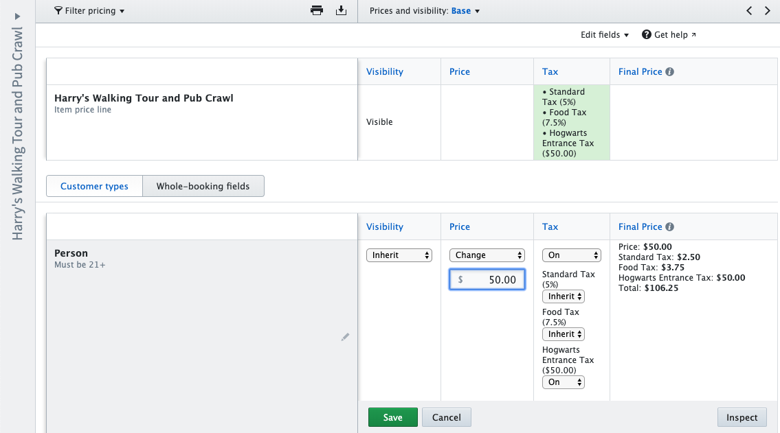Click the Cancel button
Viewport: 780px width, 433px height.
coord(446,418)
